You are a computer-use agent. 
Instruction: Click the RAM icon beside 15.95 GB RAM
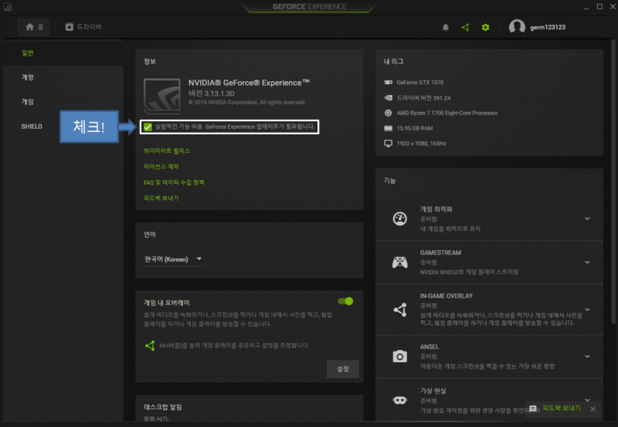pyautogui.click(x=389, y=128)
